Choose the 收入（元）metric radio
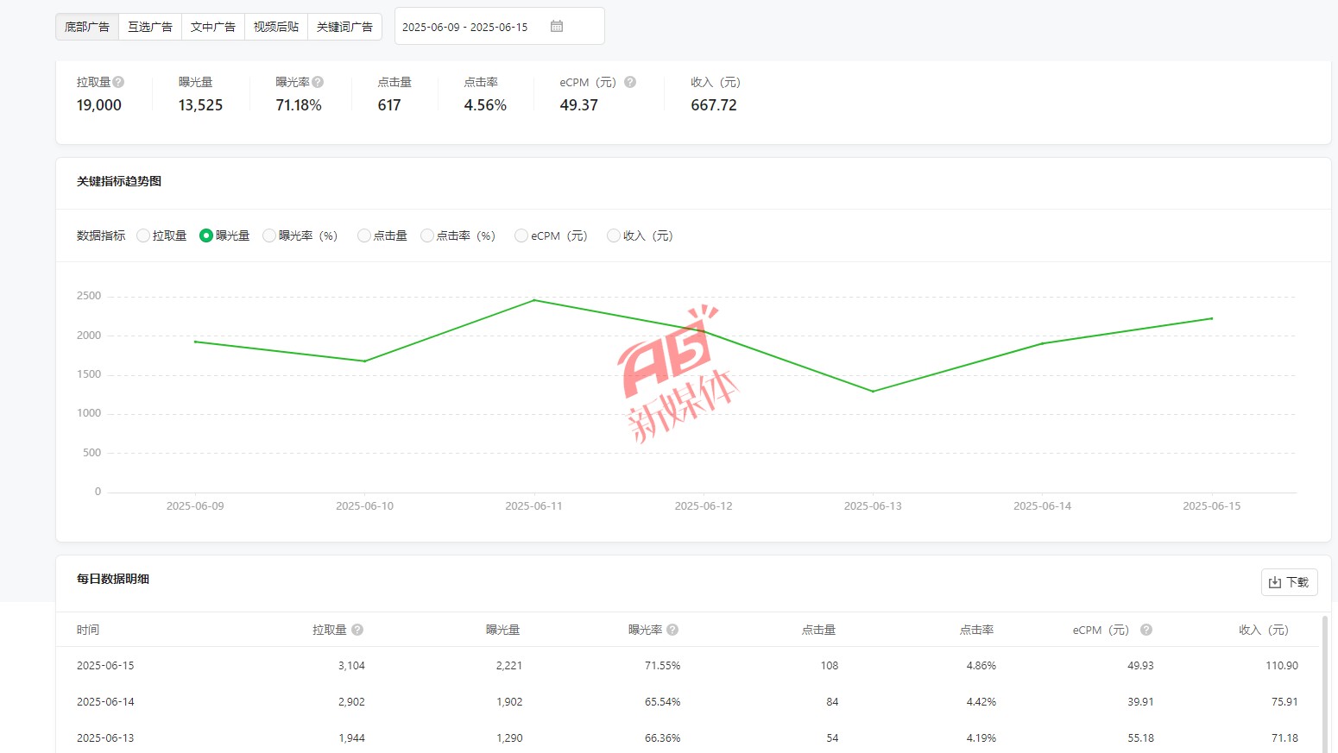 pyautogui.click(x=614, y=235)
